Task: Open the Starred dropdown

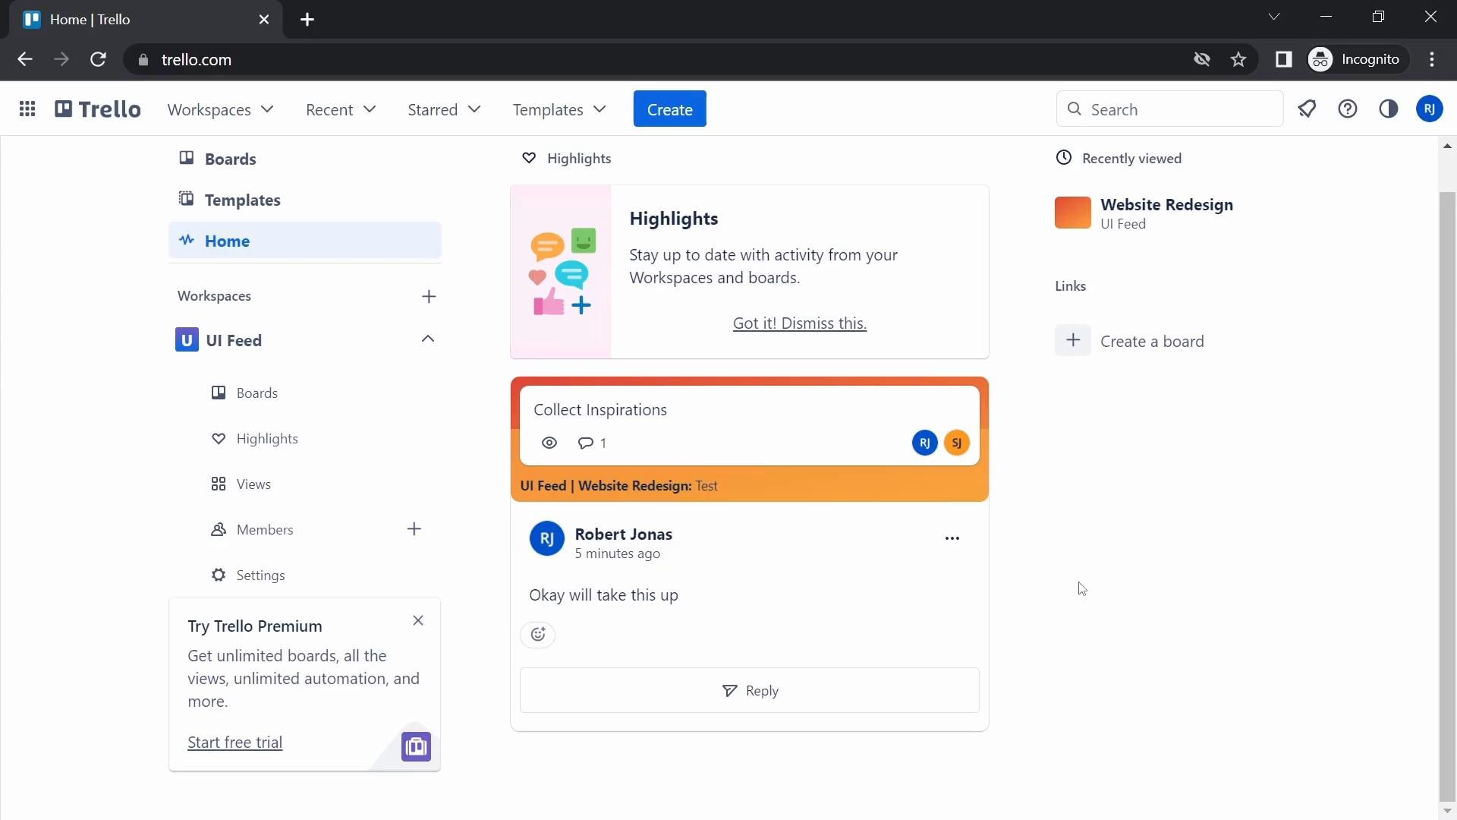Action: point(444,109)
